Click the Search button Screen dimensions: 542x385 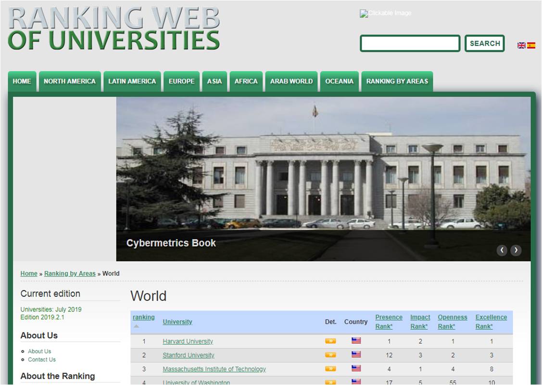(x=485, y=44)
